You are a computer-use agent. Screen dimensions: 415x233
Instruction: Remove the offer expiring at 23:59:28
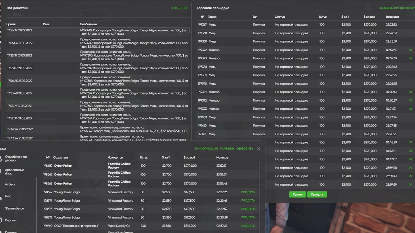click(410, 168)
